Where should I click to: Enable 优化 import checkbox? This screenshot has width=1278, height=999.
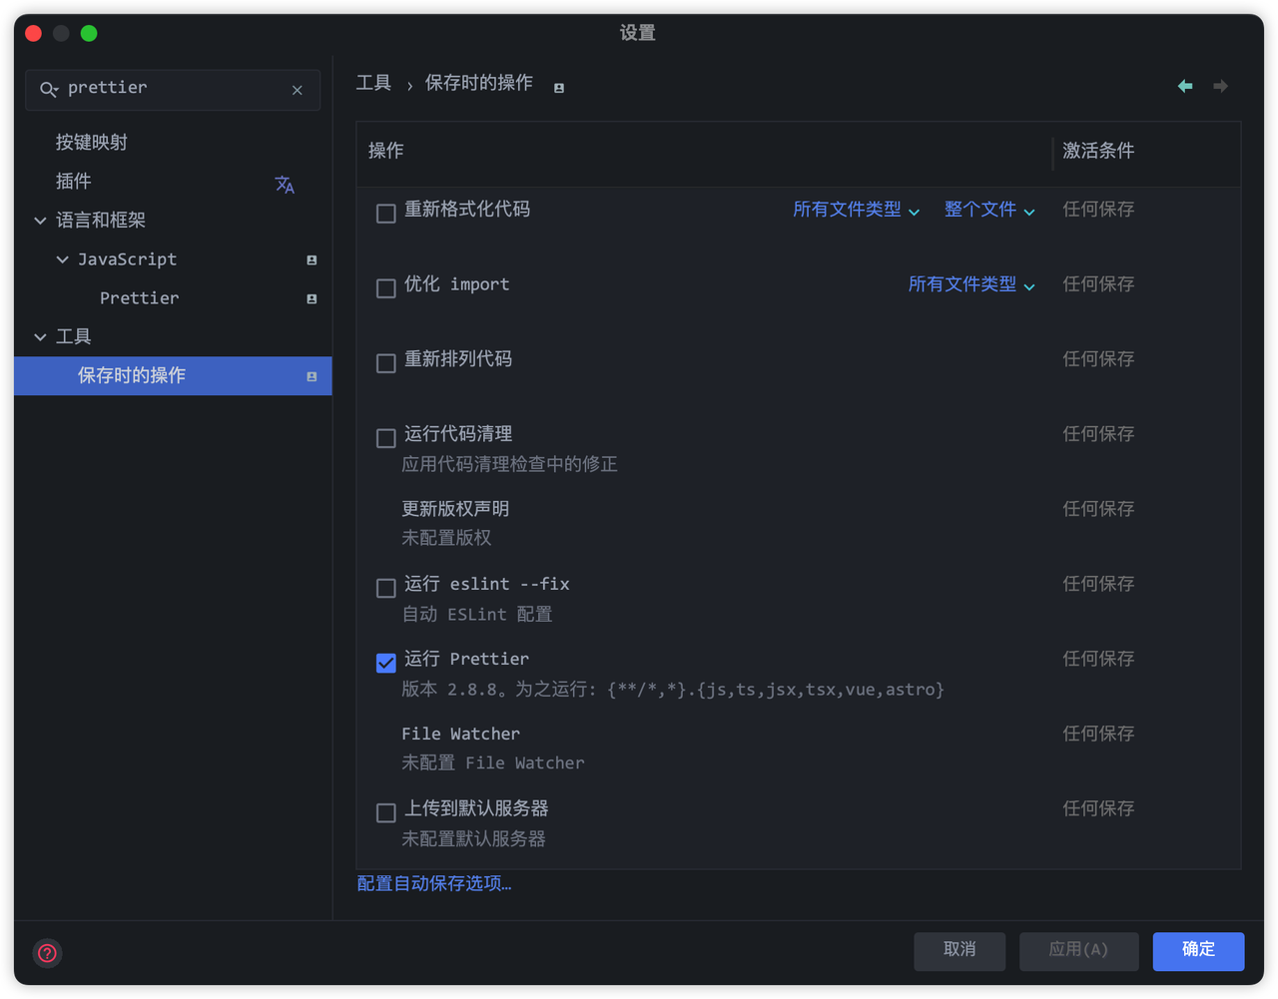386,287
